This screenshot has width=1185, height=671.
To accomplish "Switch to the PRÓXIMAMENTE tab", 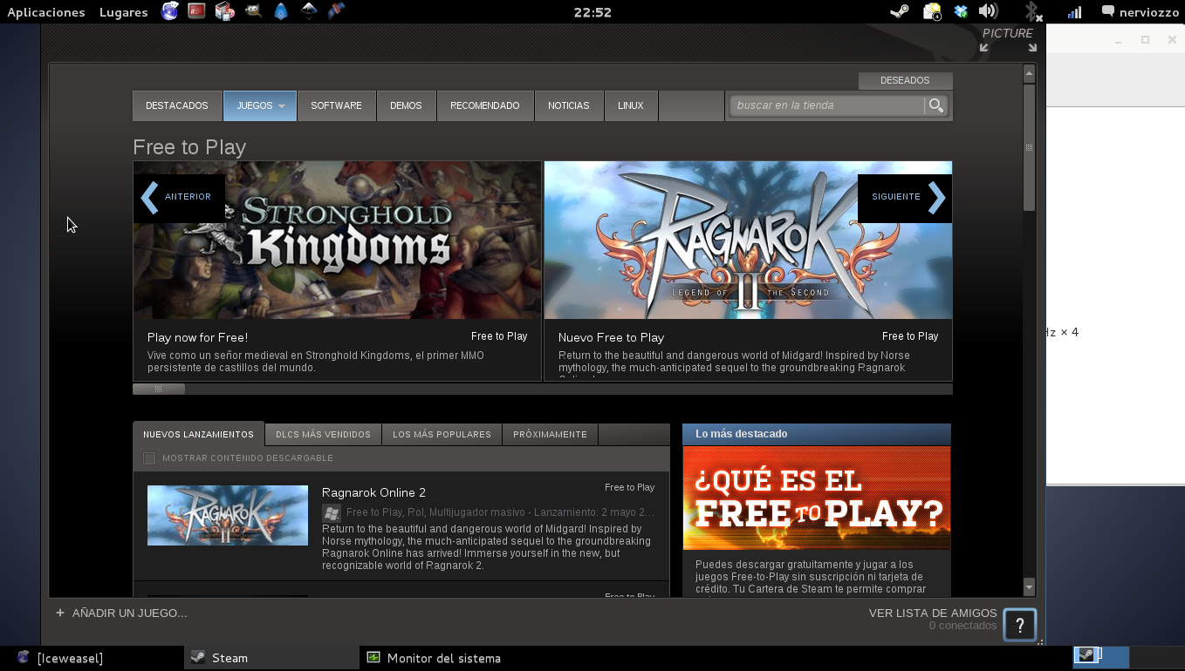I will point(550,434).
